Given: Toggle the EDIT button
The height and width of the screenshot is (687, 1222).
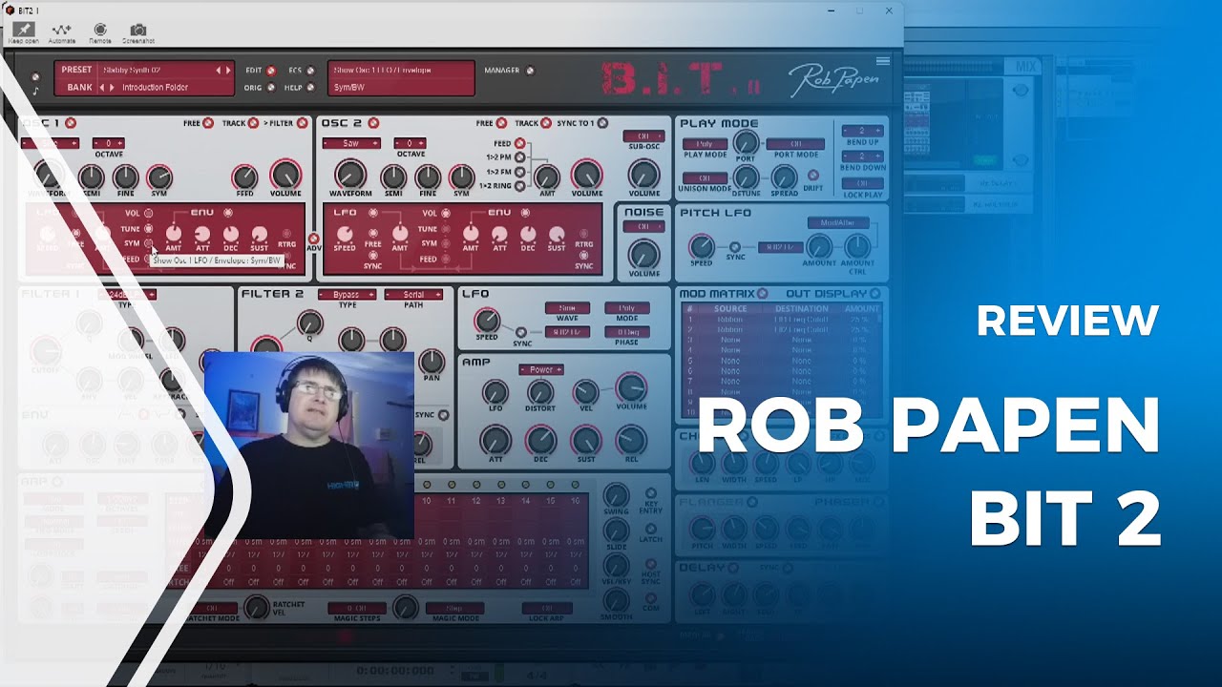Looking at the screenshot, I should [x=271, y=71].
